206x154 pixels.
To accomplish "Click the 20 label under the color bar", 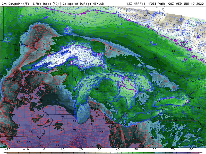I will pyautogui.click(x=81, y=149).
